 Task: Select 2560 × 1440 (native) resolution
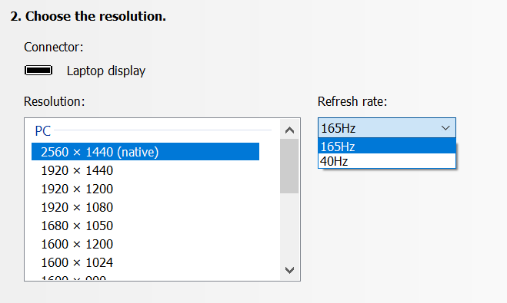[145, 152]
